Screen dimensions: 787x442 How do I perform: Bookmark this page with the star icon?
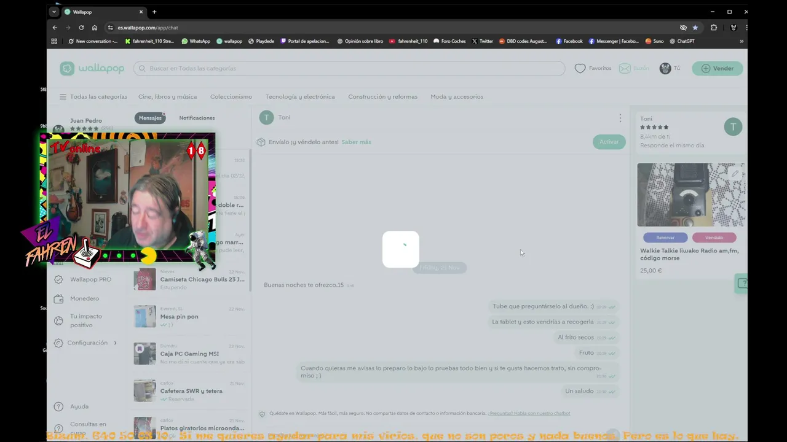[x=695, y=28]
